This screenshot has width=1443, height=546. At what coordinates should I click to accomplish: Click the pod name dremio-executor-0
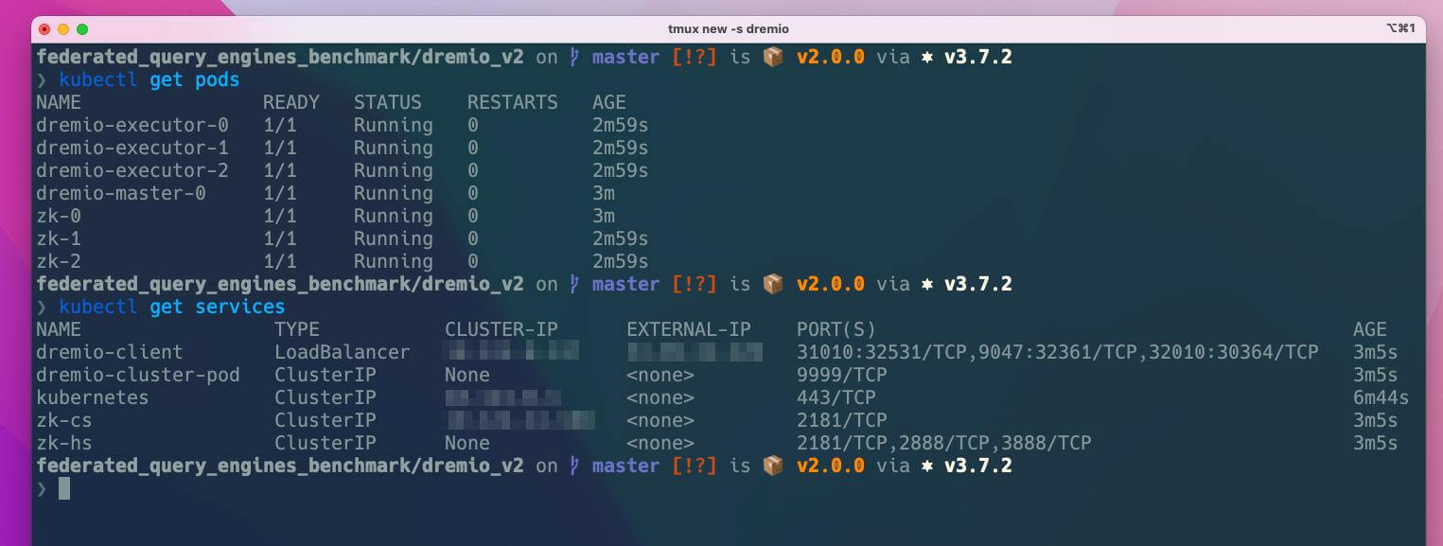[x=132, y=125]
